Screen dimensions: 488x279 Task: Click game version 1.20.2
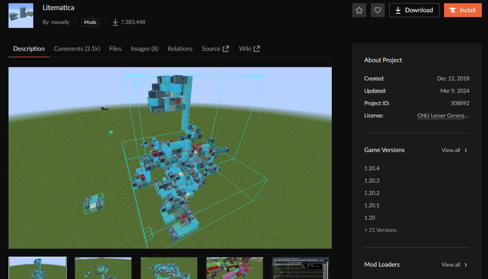[372, 193]
